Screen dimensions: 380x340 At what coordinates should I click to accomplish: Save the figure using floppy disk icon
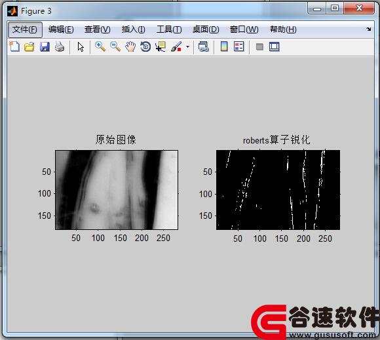click(x=45, y=47)
